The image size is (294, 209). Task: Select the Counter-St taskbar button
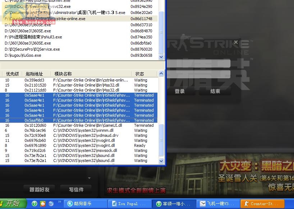point(262,204)
